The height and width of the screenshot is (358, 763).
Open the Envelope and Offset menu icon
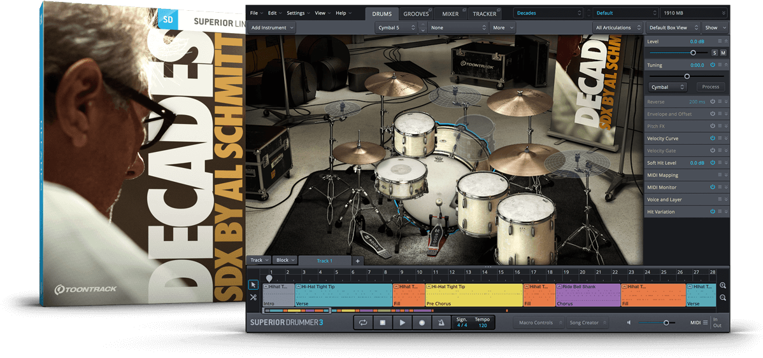click(x=720, y=114)
